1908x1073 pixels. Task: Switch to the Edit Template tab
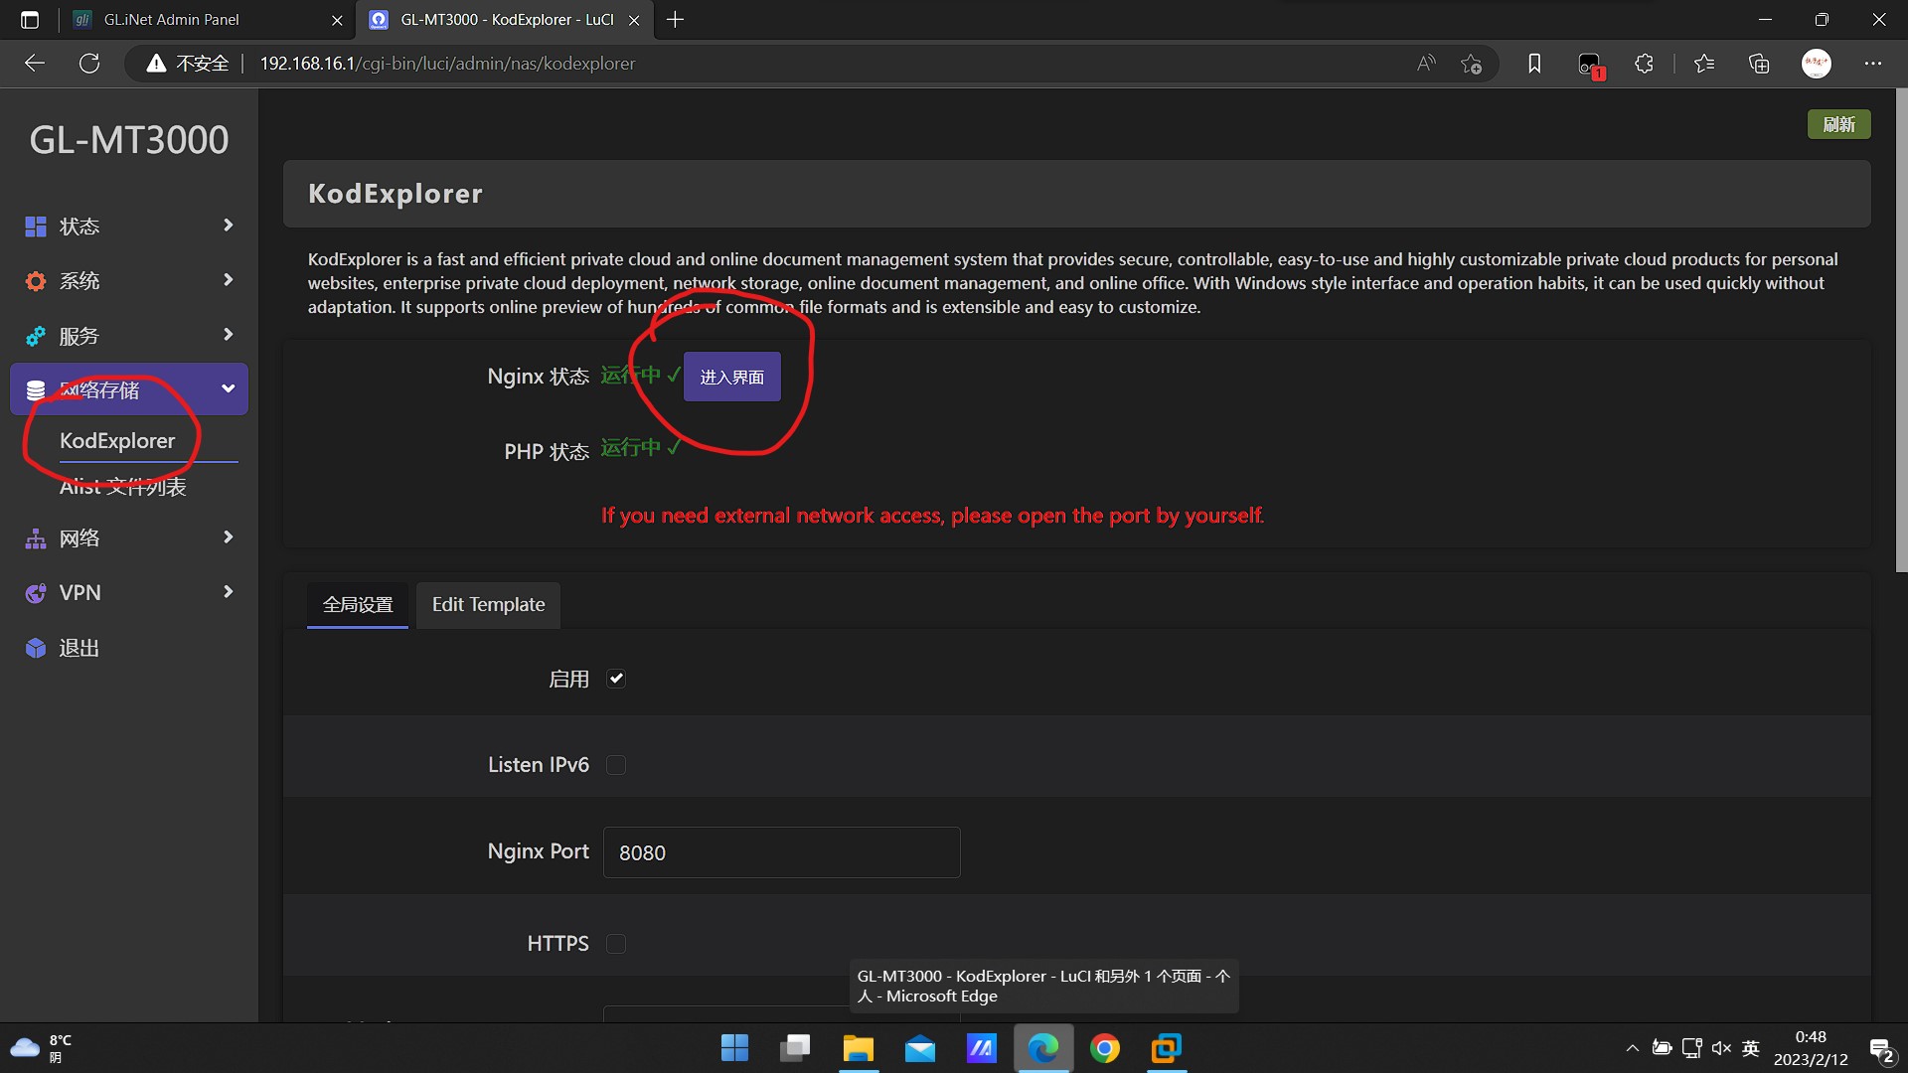pyautogui.click(x=488, y=604)
